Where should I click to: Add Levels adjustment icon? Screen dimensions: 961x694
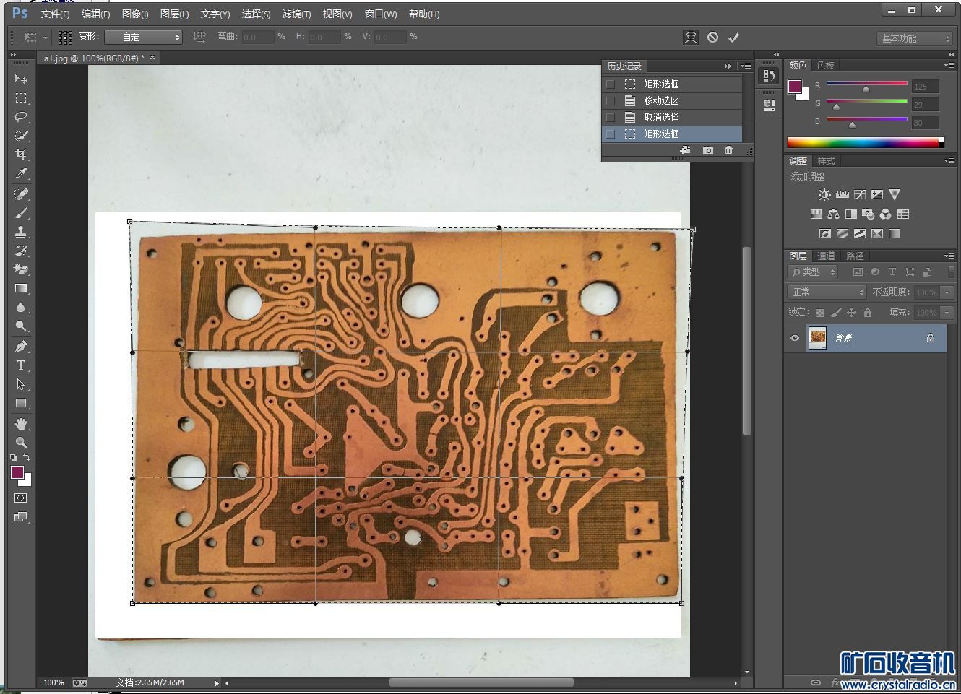tap(842, 195)
